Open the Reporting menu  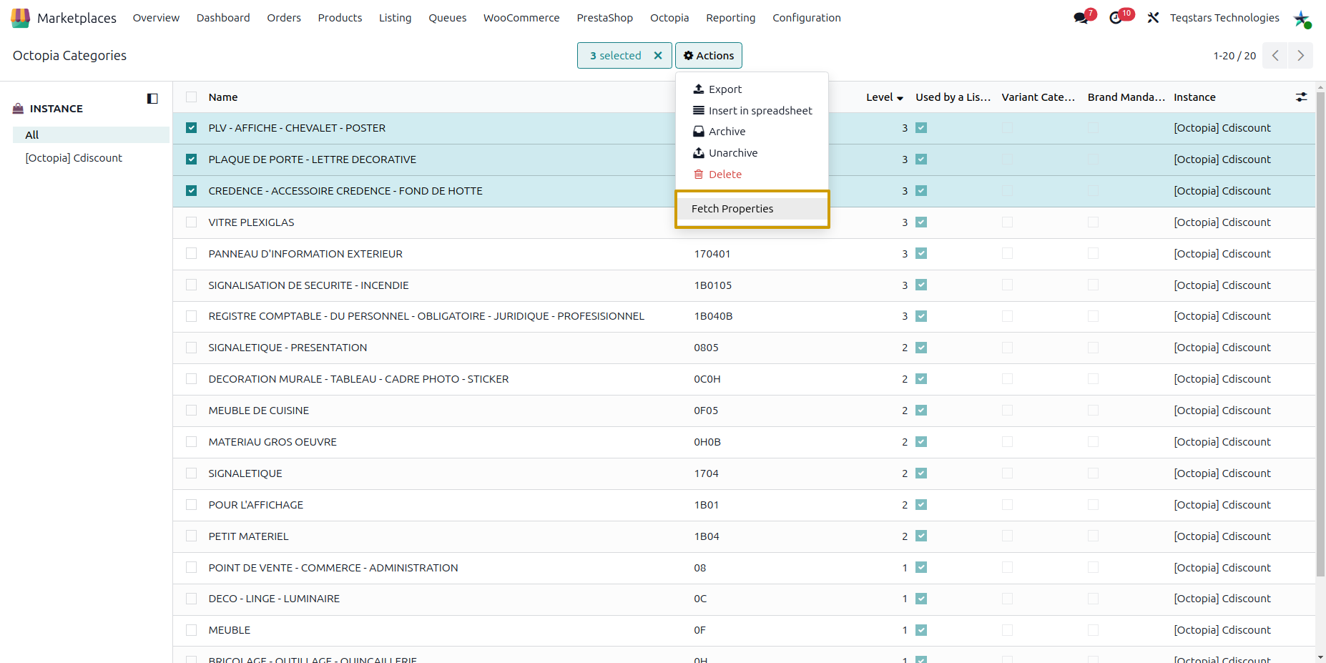730,18
